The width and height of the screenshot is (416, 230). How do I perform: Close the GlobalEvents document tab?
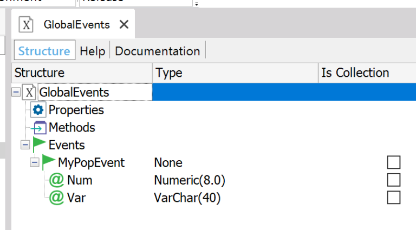124,24
